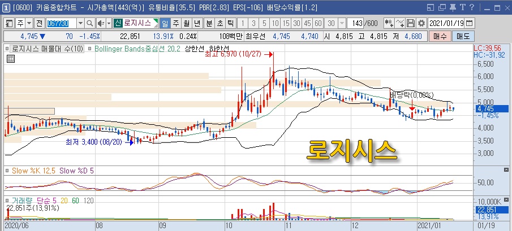Viewport: 512px width, 231px height.
Task: Click the 단순 5 moving average label
Action: 46,201
